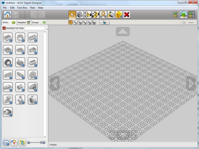Expand the round brick category
This screenshot has width=199, height=149.
20,38
